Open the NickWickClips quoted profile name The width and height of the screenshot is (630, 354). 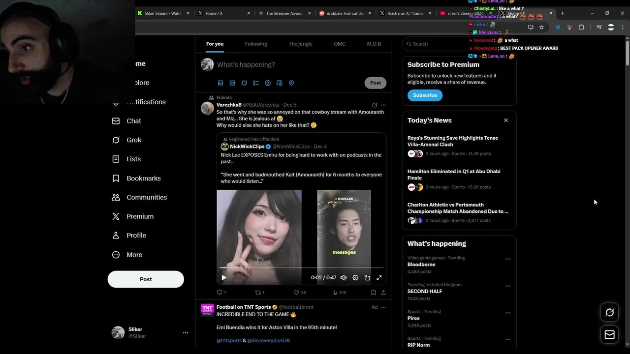coord(247,147)
